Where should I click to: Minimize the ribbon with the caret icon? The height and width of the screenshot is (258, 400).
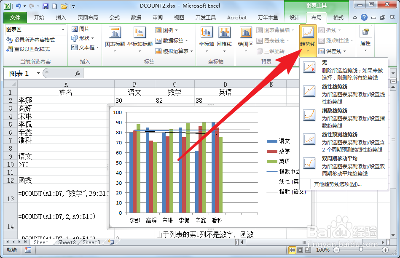(x=355, y=18)
